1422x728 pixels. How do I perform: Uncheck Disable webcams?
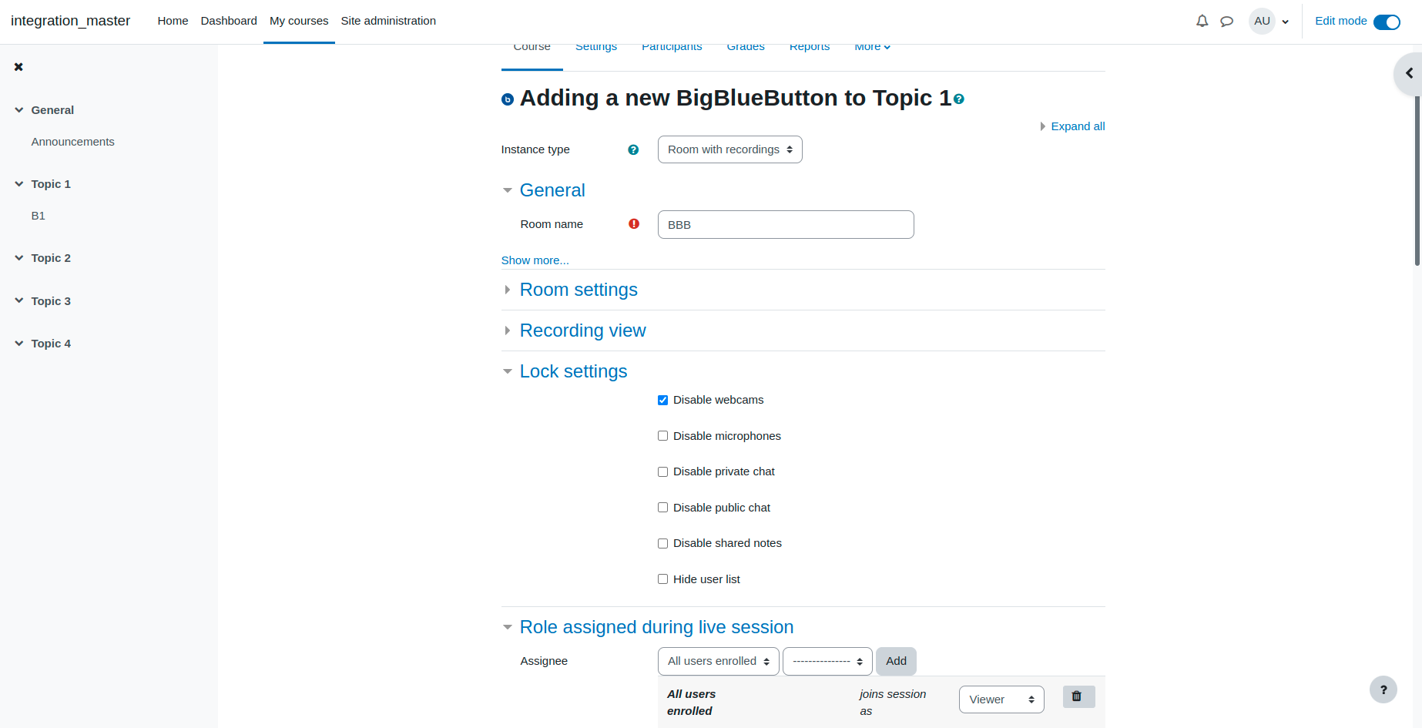click(662, 400)
